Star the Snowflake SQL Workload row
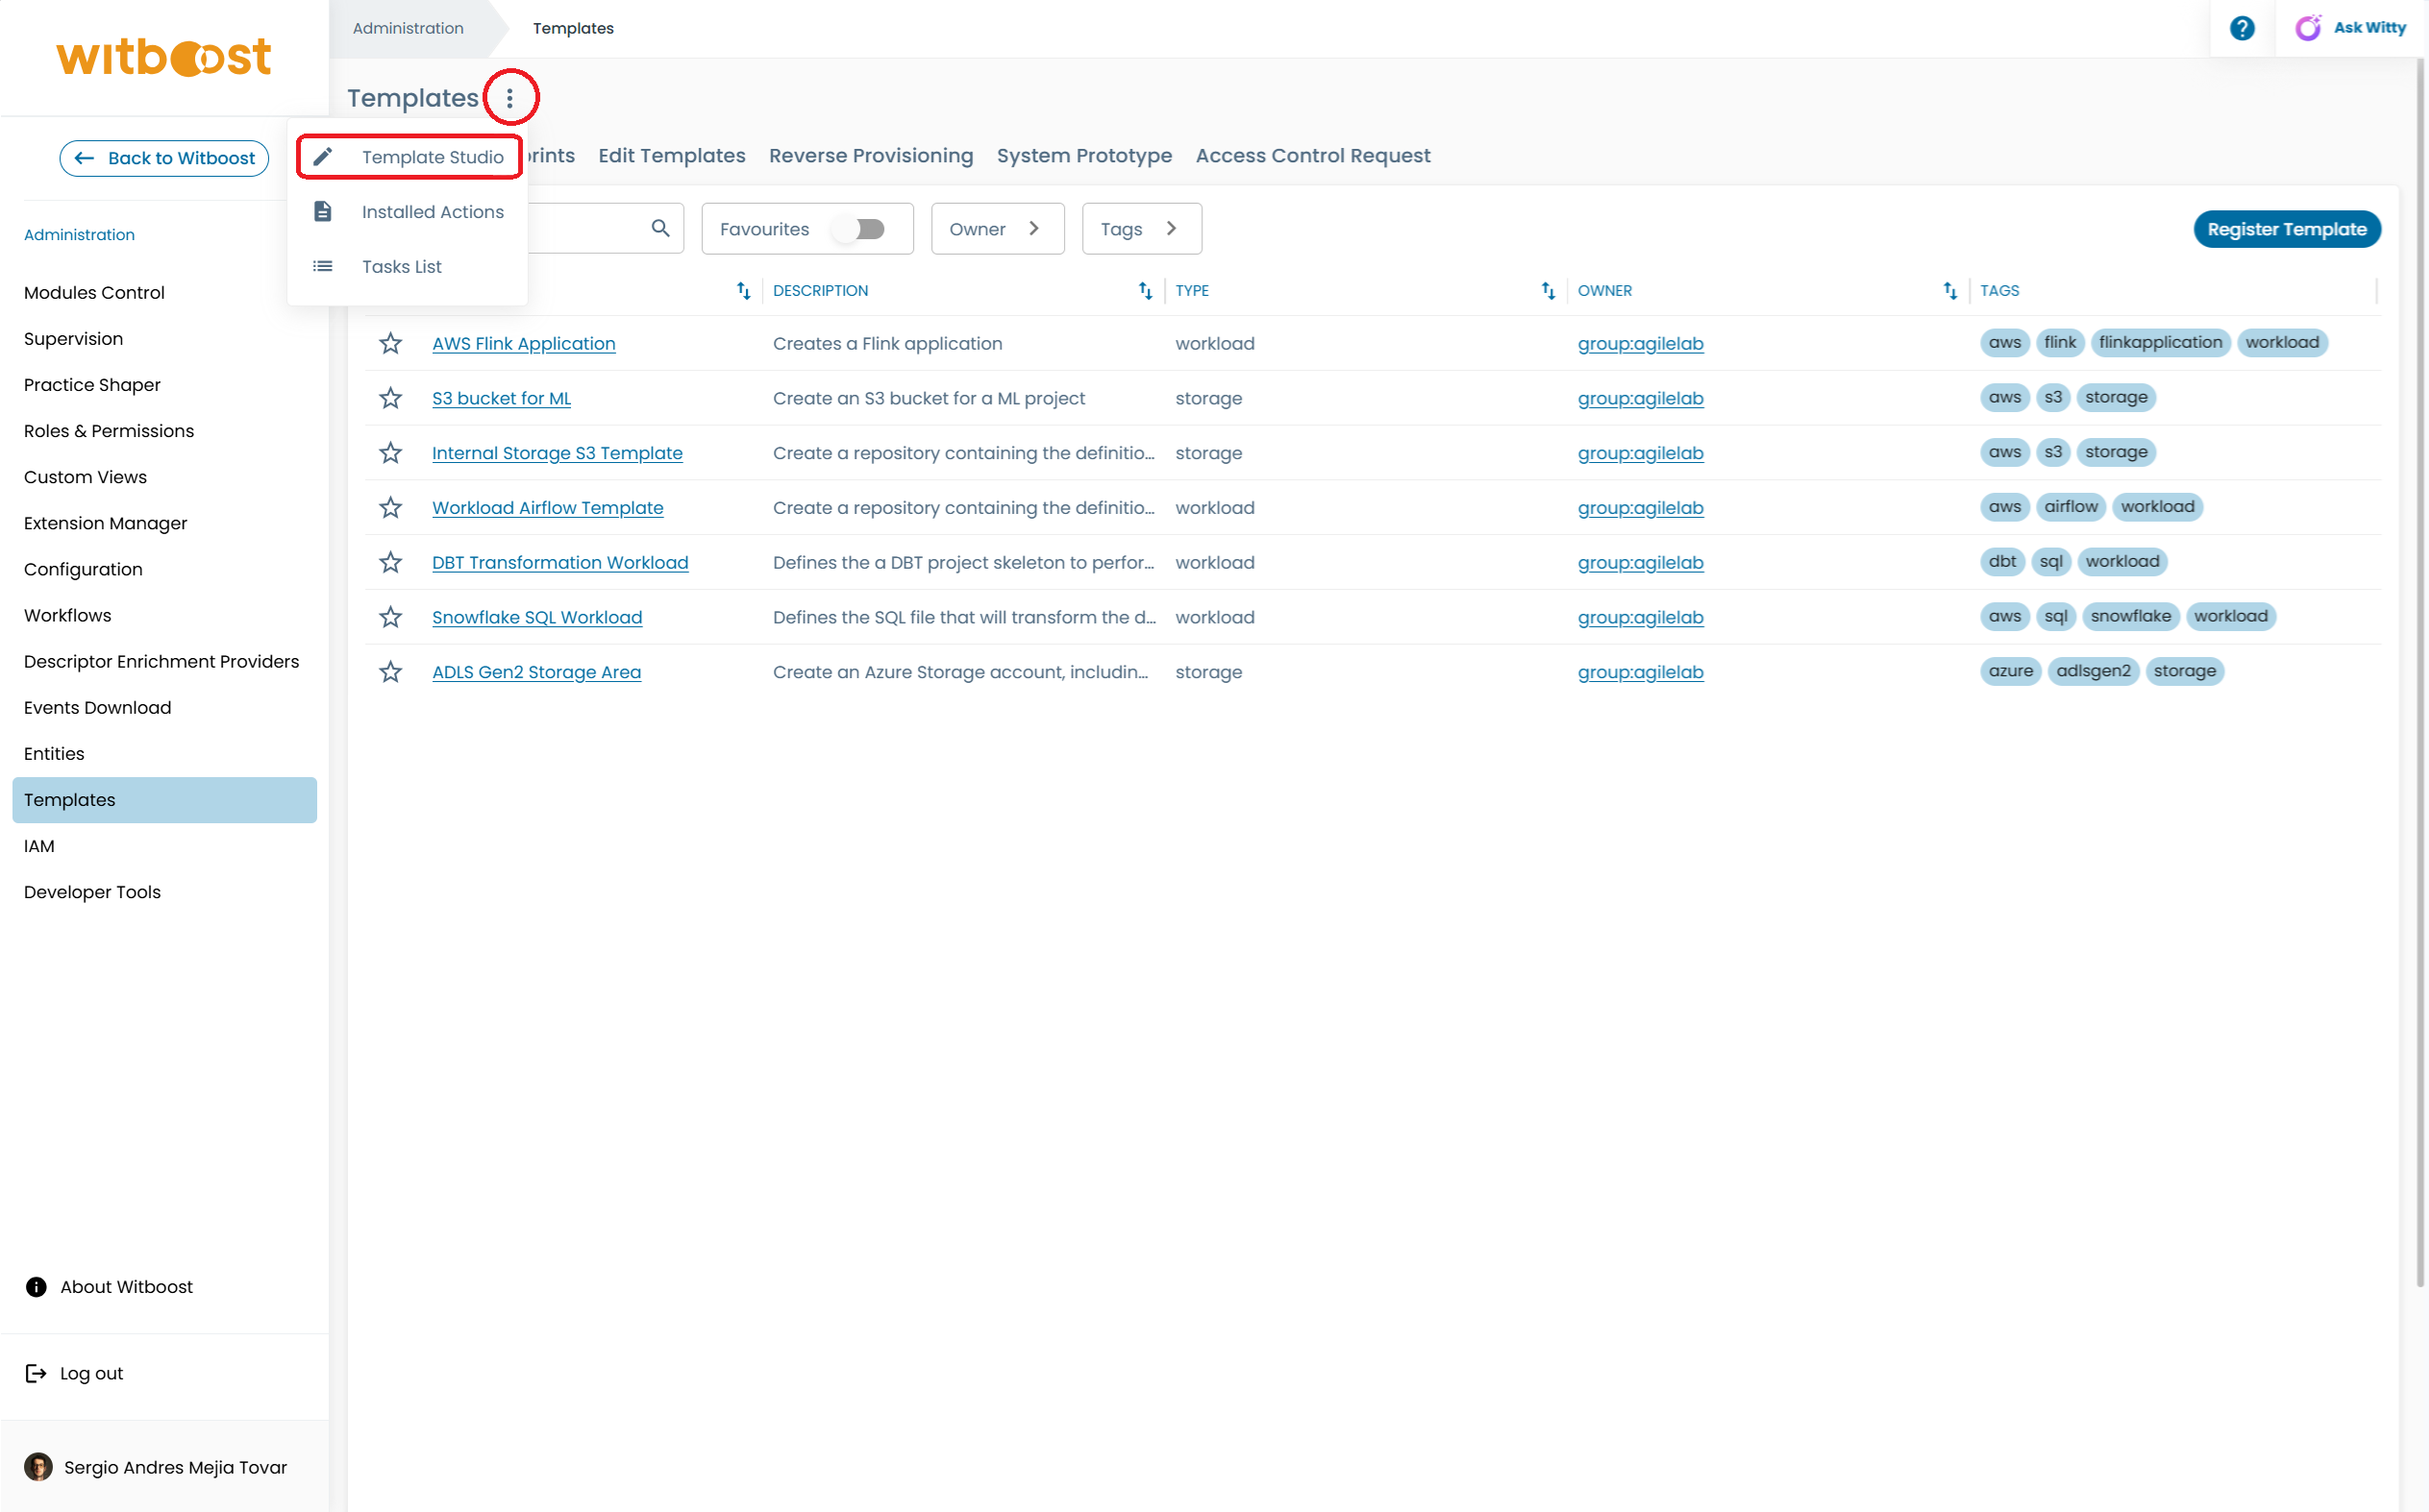 (x=390, y=618)
